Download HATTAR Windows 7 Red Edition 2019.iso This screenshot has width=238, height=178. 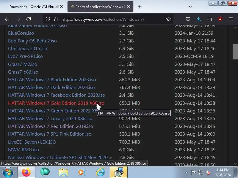(x=50, y=126)
